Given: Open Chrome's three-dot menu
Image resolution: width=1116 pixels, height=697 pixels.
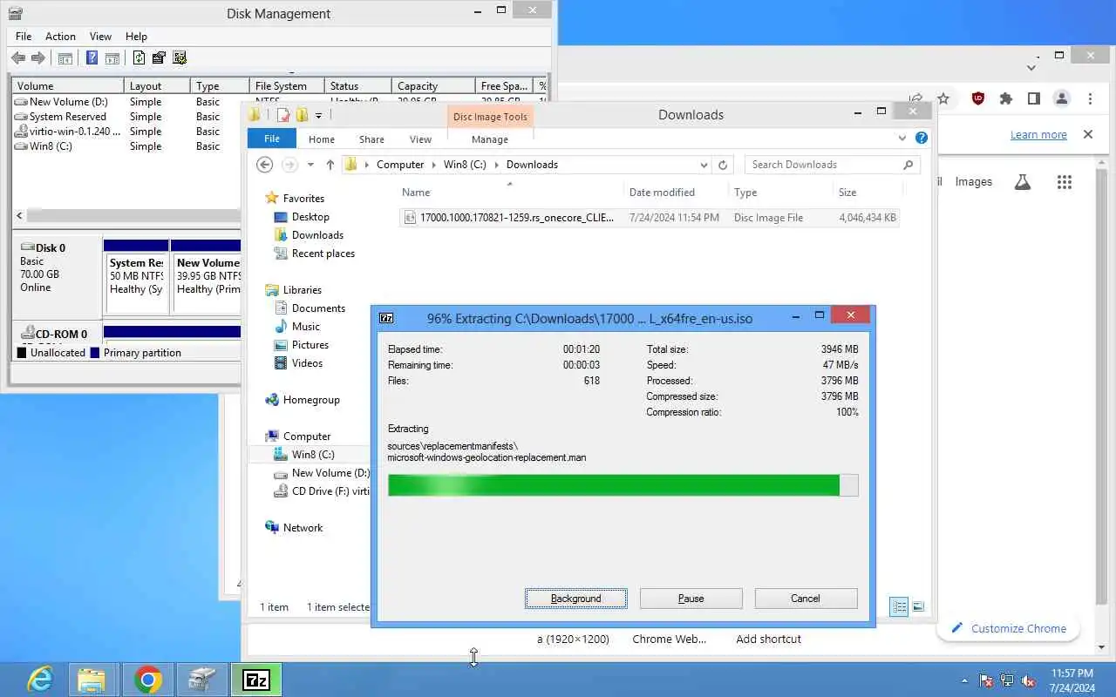Looking at the screenshot, I should coord(1090,98).
